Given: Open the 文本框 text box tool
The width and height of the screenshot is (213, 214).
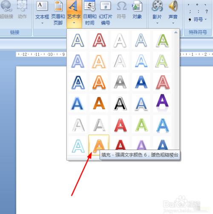Looking at the screenshot, I should [x=42, y=13].
